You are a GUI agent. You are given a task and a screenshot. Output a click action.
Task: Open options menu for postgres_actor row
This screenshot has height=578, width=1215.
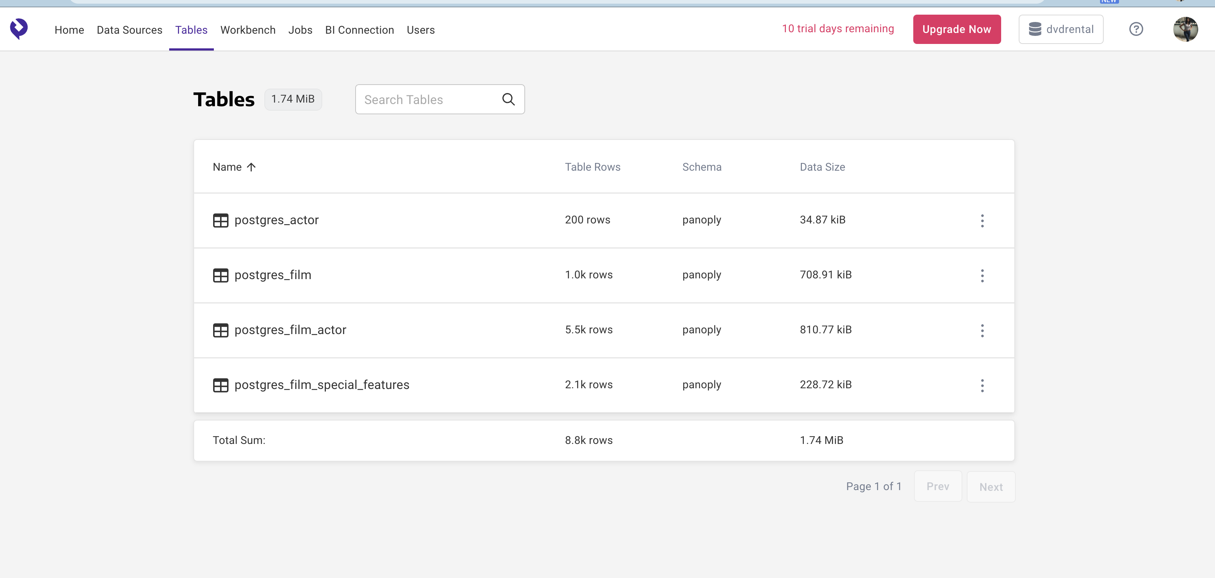(982, 221)
